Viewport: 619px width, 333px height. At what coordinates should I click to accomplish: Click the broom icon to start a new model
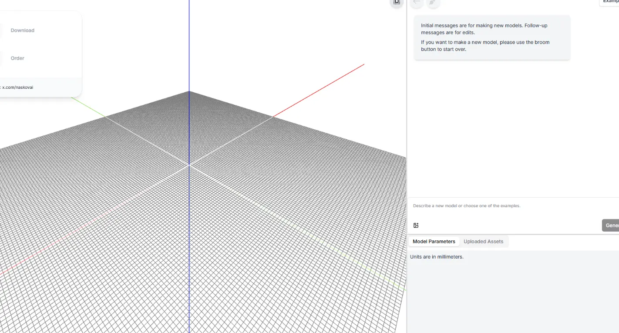coord(433,3)
